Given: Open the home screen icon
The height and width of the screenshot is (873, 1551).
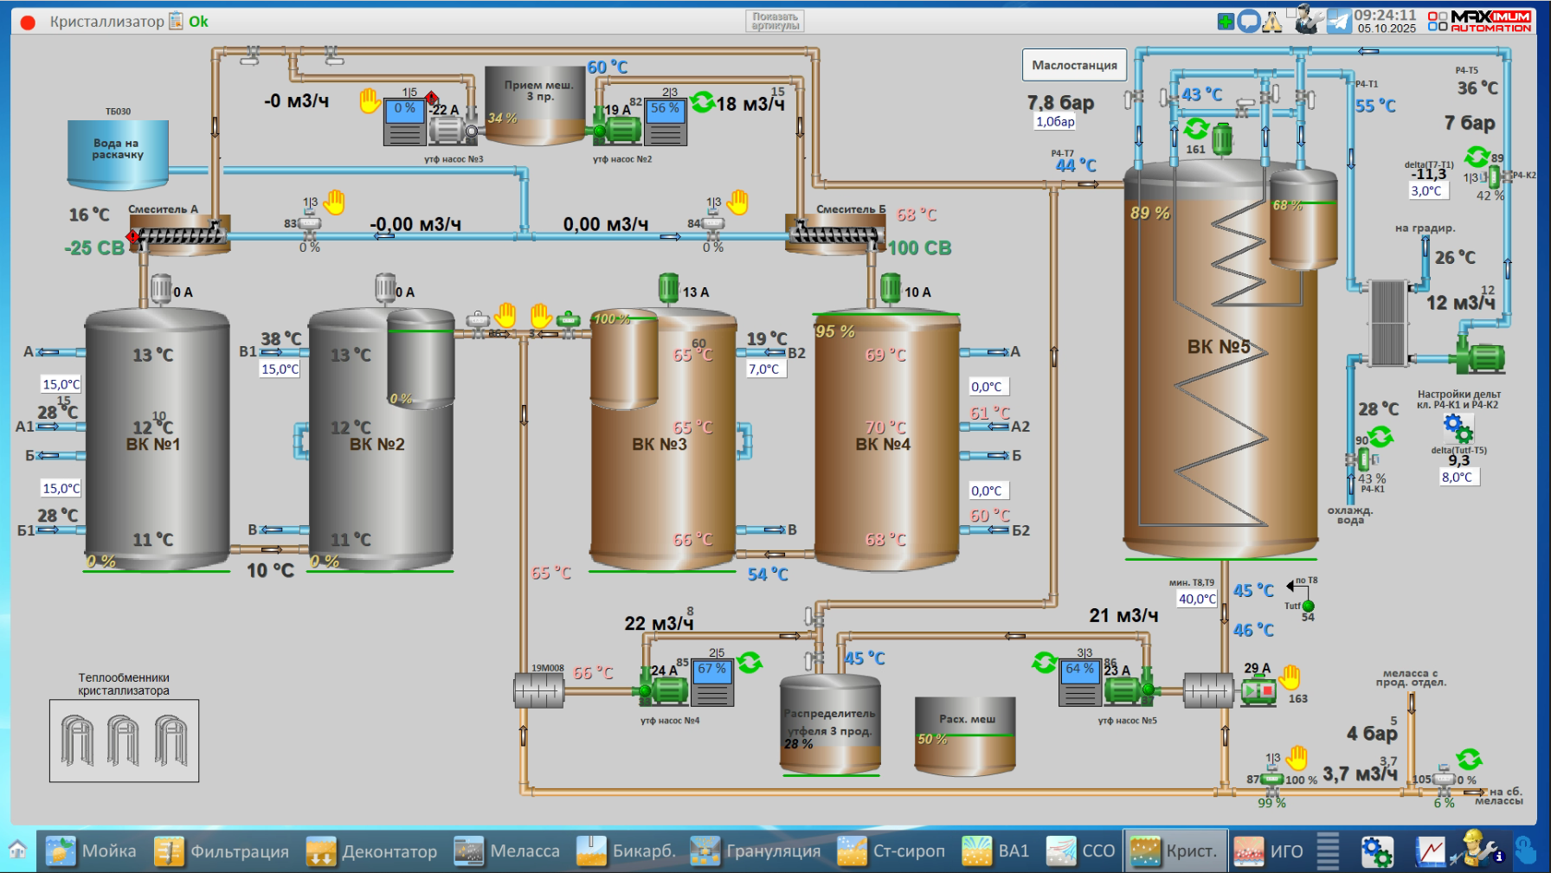Looking at the screenshot, I should [x=17, y=851].
